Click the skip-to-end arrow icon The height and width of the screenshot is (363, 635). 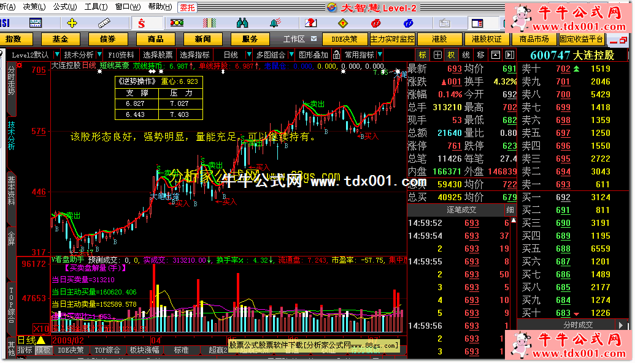point(510,55)
